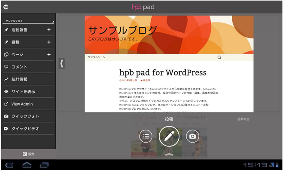This screenshot has height=171, width=283.
Task: Click the 15:19 clock in system bar
Action: (255, 165)
